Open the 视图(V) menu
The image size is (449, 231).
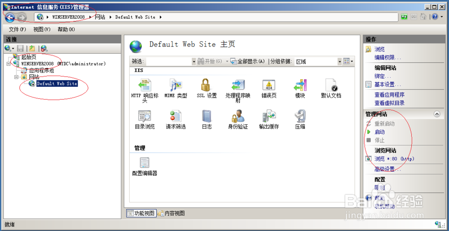point(42,30)
